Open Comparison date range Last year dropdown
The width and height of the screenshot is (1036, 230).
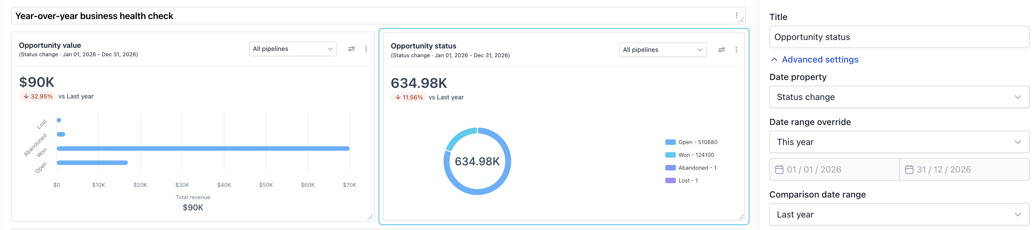point(899,214)
